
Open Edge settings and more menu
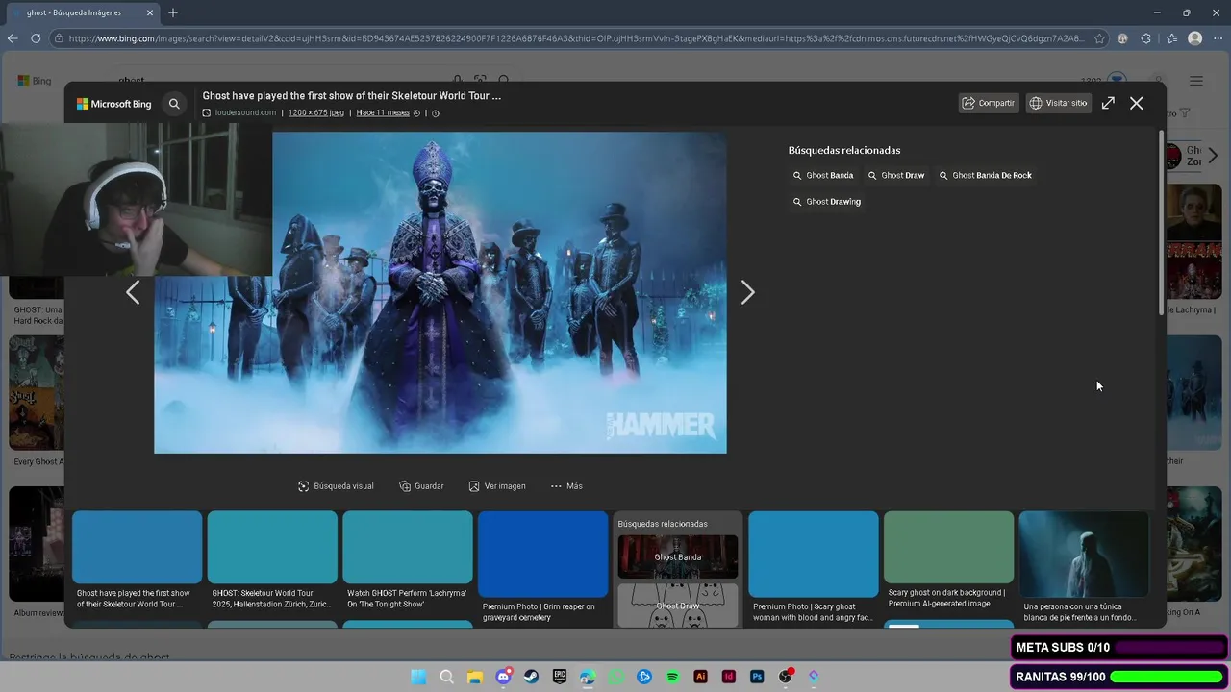pyautogui.click(x=1218, y=38)
